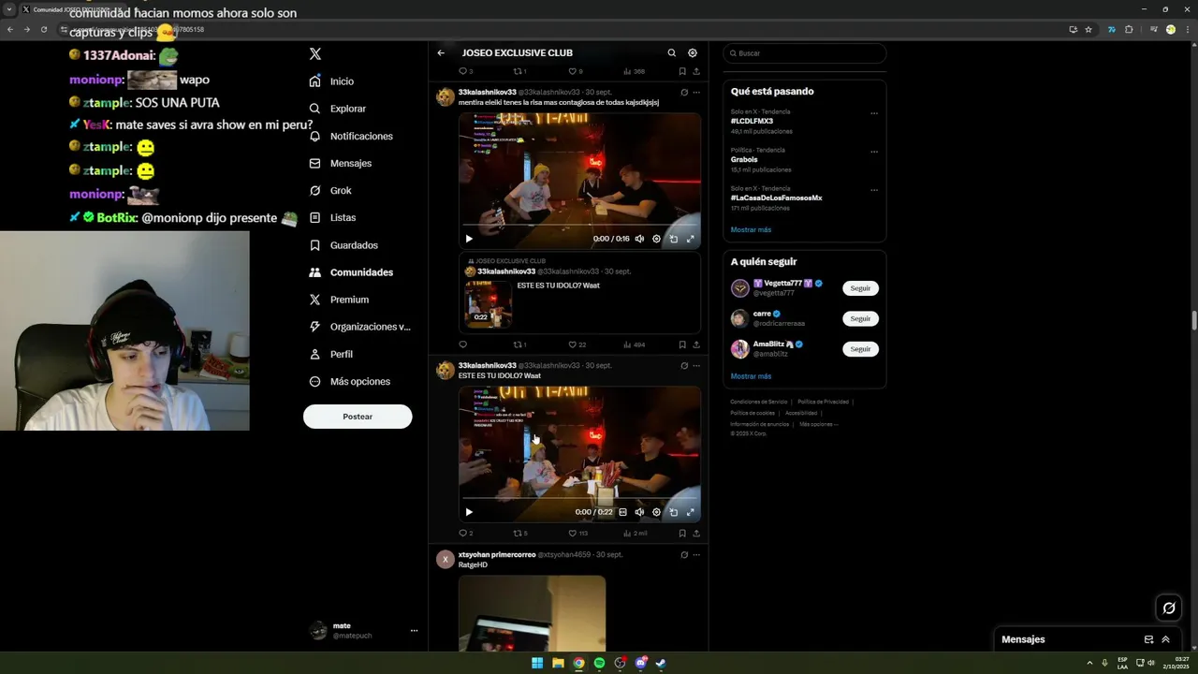This screenshot has width=1198, height=674.
Task: Open more options on #LCDLFMX3 trend
Action: [x=874, y=113]
